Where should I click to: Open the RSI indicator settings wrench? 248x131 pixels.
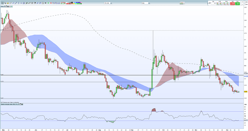(19, 104)
